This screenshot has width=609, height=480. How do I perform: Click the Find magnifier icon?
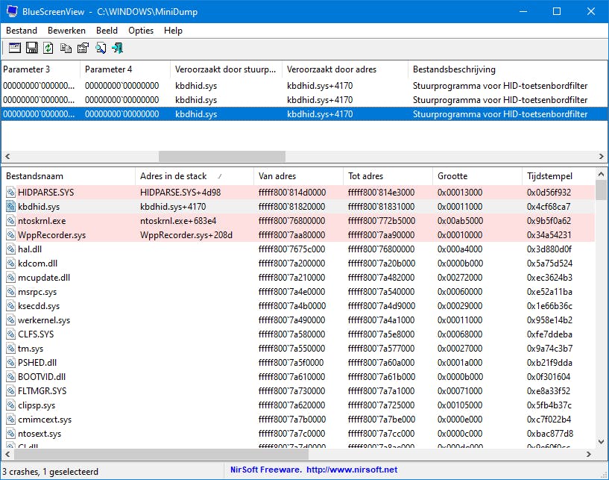(100, 49)
